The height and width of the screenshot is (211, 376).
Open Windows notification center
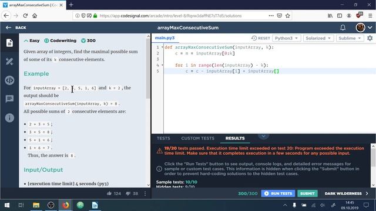tap(366, 205)
